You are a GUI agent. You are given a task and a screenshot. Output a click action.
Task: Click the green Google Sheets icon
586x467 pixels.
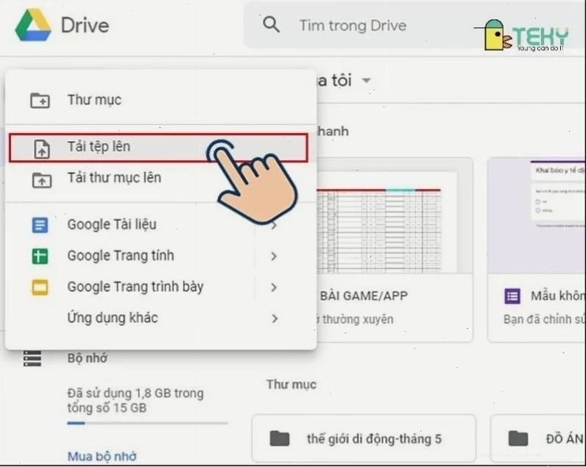(40, 257)
